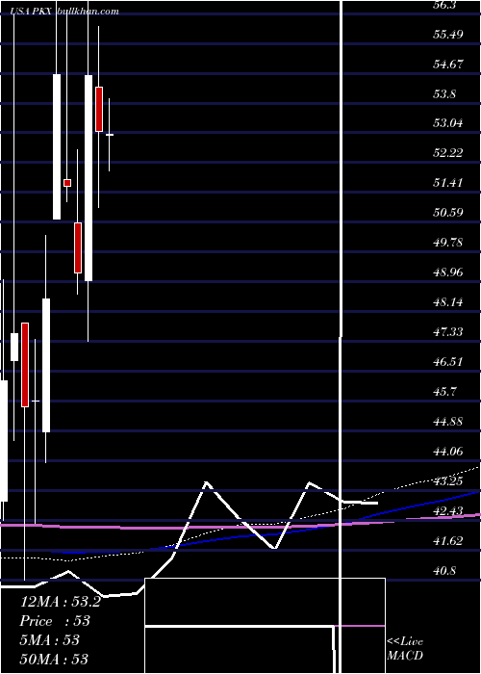Click the 'USA PKX bullkhan.com' chart title

coord(64,12)
